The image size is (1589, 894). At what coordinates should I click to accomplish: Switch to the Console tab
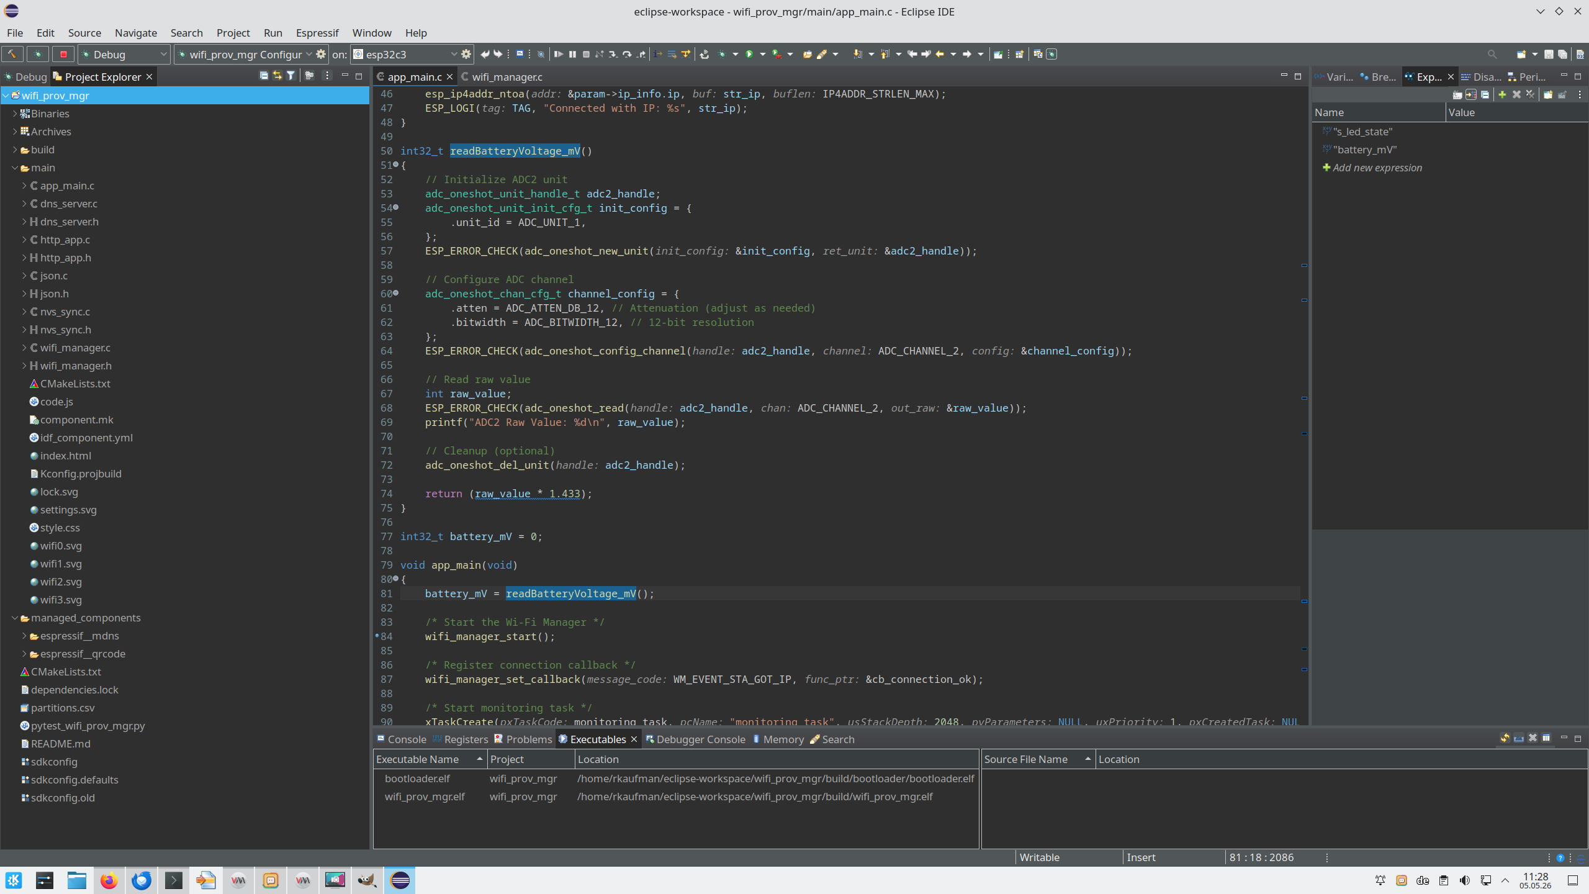(402, 739)
